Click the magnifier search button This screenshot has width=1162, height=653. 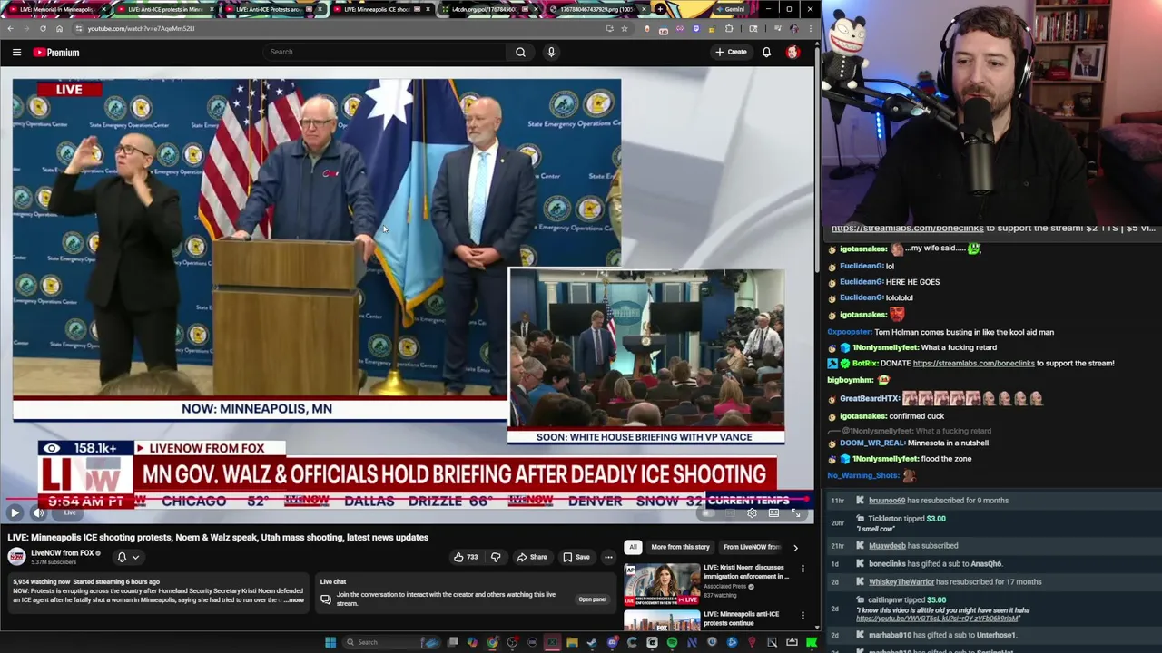[x=520, y=52]
